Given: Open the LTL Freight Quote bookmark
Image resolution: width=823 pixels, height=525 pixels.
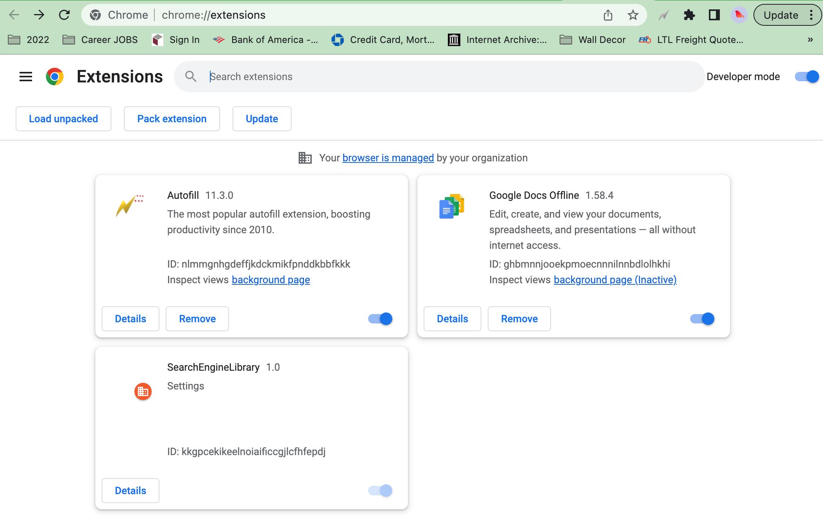Looking at the screenshot, I should (x=691, y=40).
